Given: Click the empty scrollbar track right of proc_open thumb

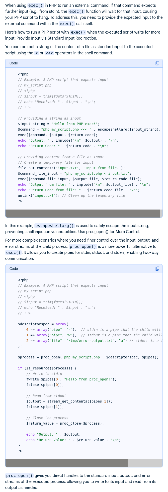Looking at the screenshot, I should pyautogui.click(x=145, y=463).
